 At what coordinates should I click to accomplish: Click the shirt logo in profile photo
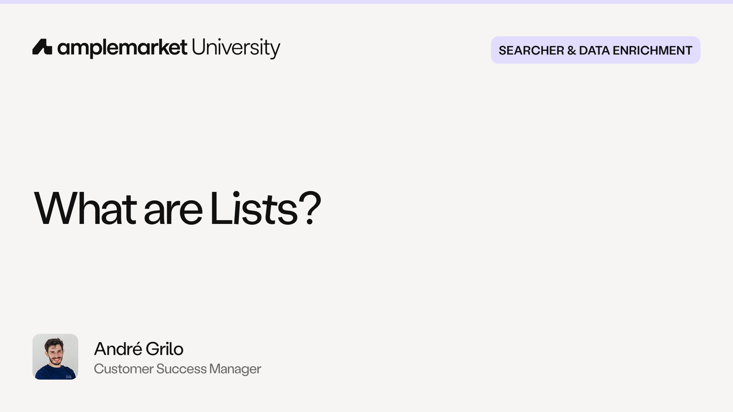68,377
